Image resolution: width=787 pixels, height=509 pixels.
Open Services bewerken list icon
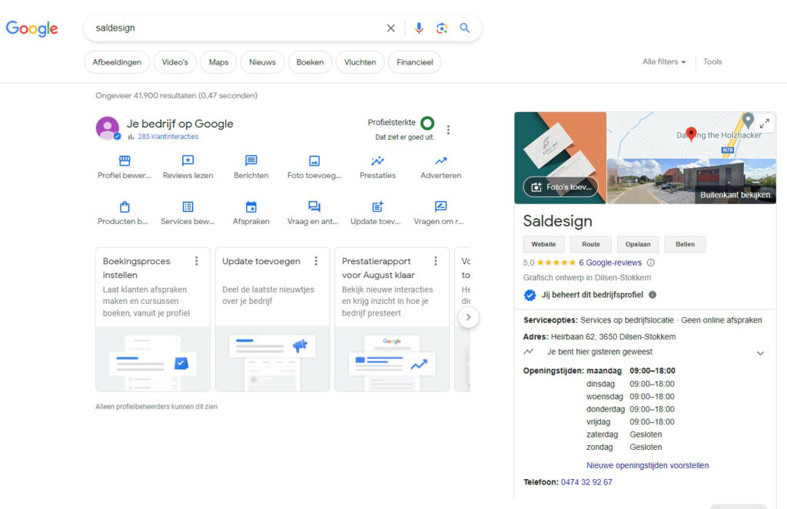click(x=188, y=207)
